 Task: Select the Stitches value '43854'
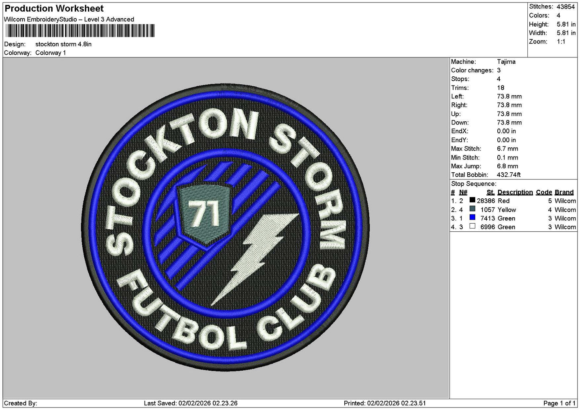point(566,7)
